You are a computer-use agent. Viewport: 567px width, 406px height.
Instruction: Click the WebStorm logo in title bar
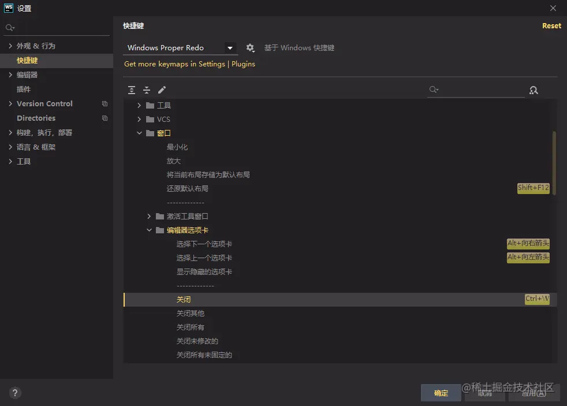pyautogui.click(x=8, y=8)
